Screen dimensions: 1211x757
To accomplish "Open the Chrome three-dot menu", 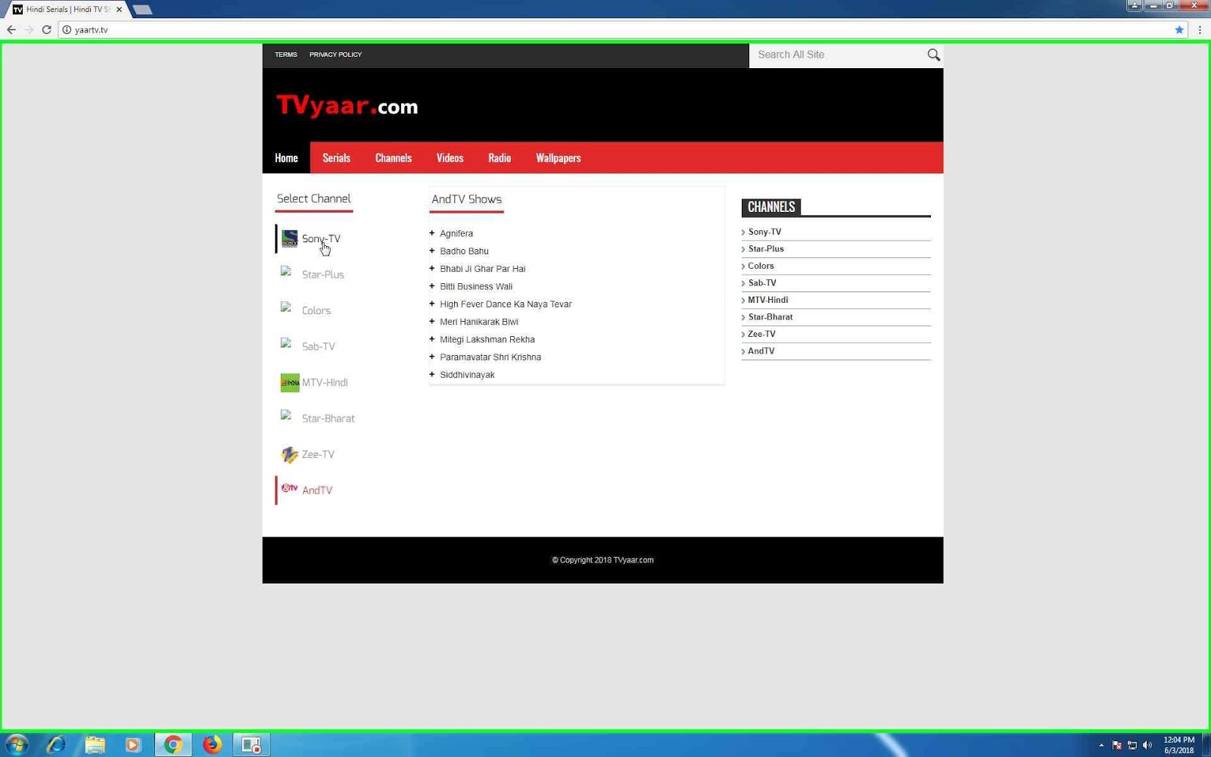I will pyautogui.click(x=1200, y=30).
